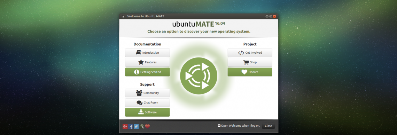Open the Introduction documentation
Image resolution: width=397 pixels, height=135 pixels.
pos(147,53)
